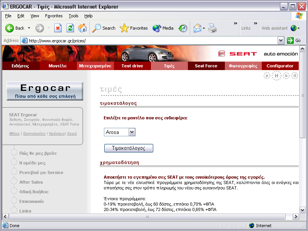Print the page with the printer icon

tap(213, 28)
